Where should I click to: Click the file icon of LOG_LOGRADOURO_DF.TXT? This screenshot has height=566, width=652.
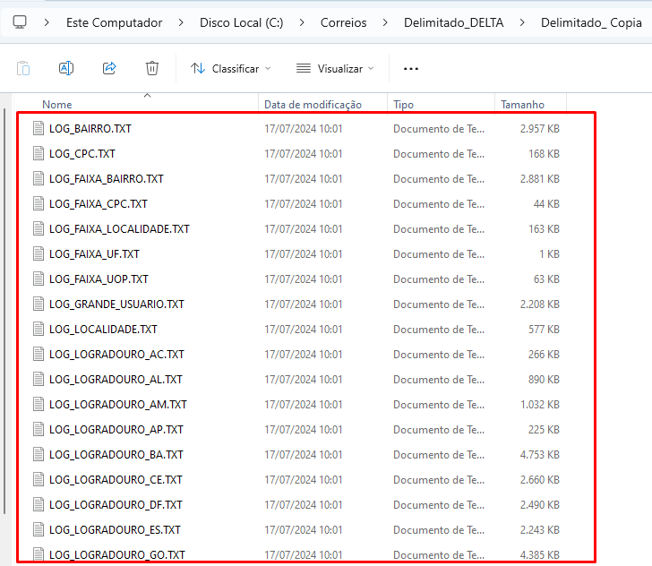pyautogui.click(x=39, y=504)
